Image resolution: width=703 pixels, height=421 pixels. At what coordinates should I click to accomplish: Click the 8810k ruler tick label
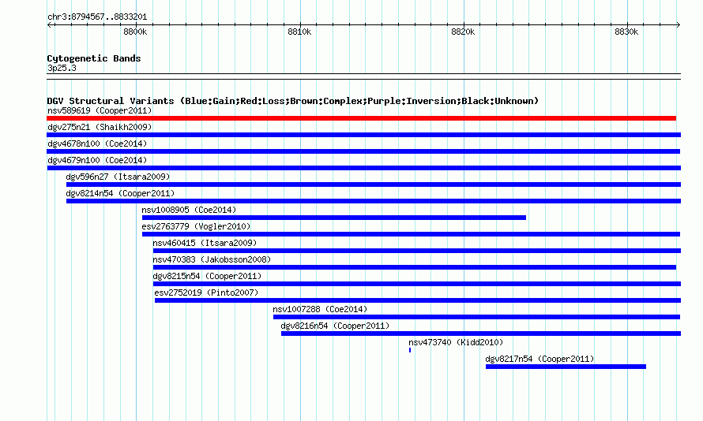[x=299, y=32]
